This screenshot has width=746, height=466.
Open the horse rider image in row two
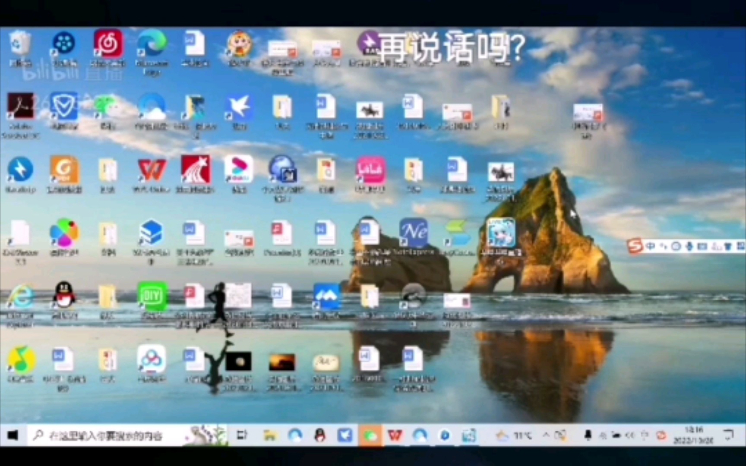tap(370, 110)
